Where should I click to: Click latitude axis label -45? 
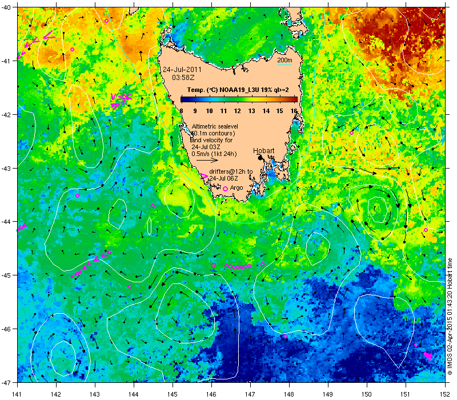point(7,275)
